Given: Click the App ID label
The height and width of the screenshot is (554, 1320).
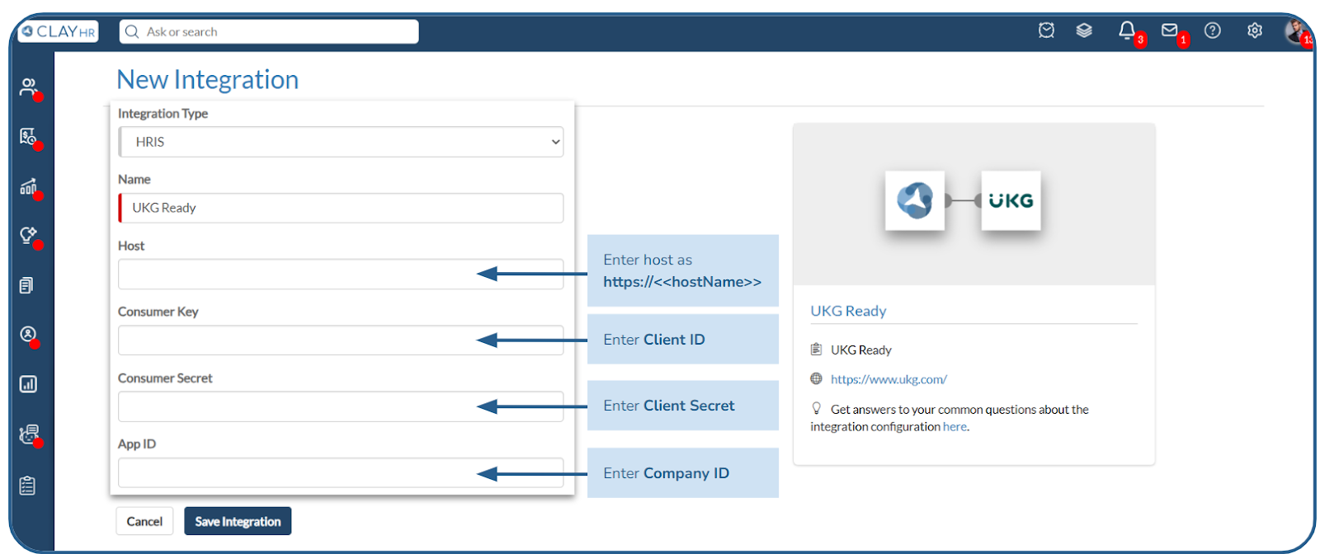Looking at the screenshot, I should [137, 444].
